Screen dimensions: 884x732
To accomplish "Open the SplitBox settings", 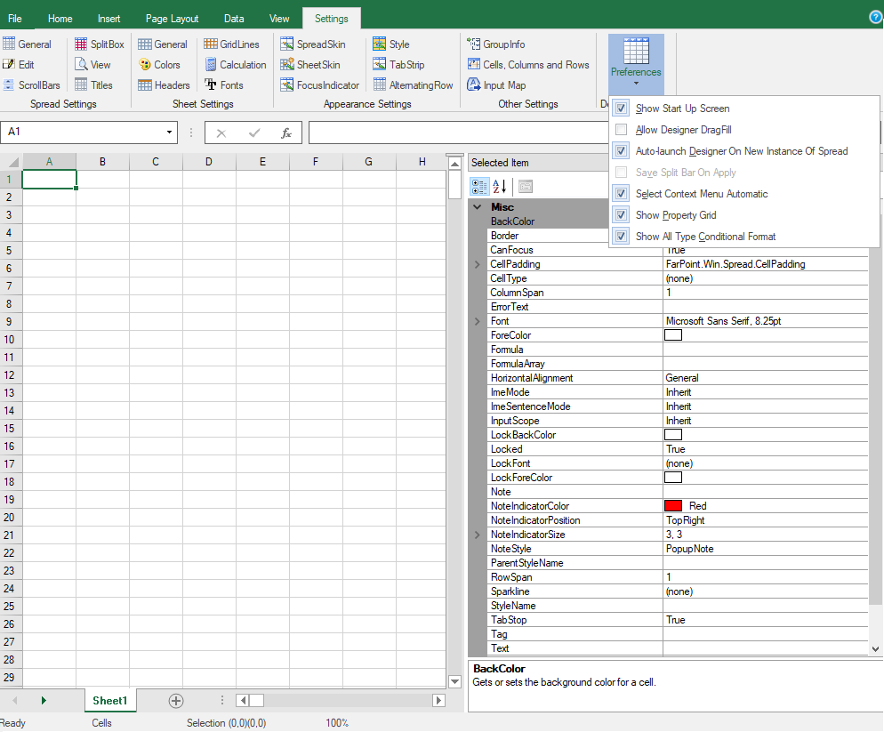I will tap(100, 44).
